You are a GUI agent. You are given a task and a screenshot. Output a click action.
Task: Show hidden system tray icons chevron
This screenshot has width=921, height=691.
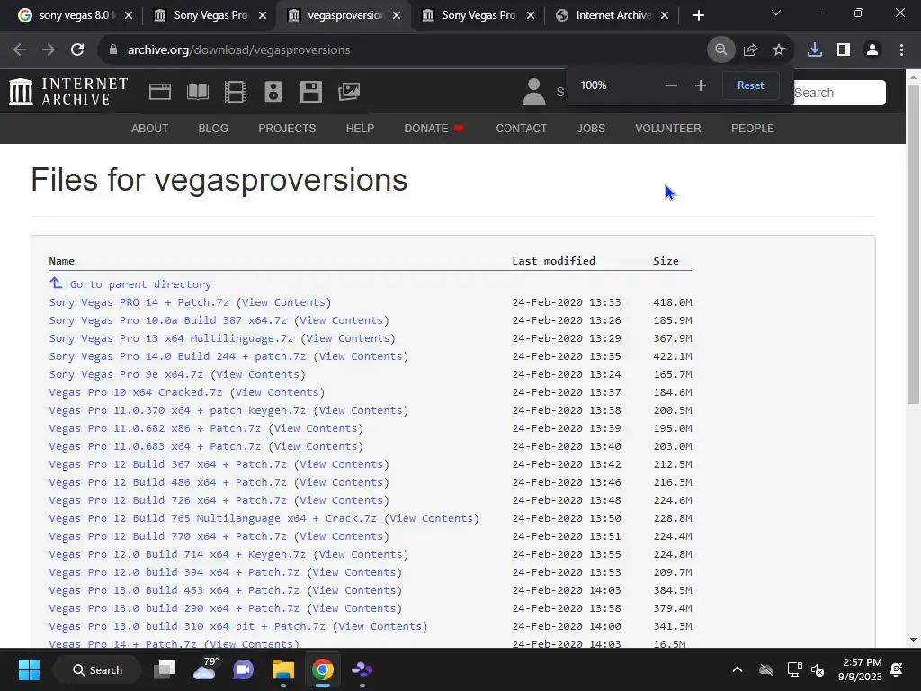[738, 669]
